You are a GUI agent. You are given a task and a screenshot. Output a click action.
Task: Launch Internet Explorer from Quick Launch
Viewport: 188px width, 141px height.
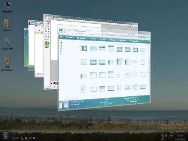coord(30,138)
